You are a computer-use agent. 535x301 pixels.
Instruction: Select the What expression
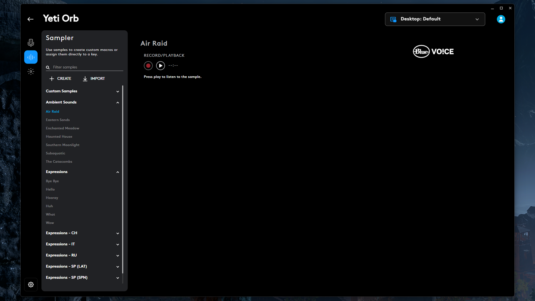[x=50, y=215]
